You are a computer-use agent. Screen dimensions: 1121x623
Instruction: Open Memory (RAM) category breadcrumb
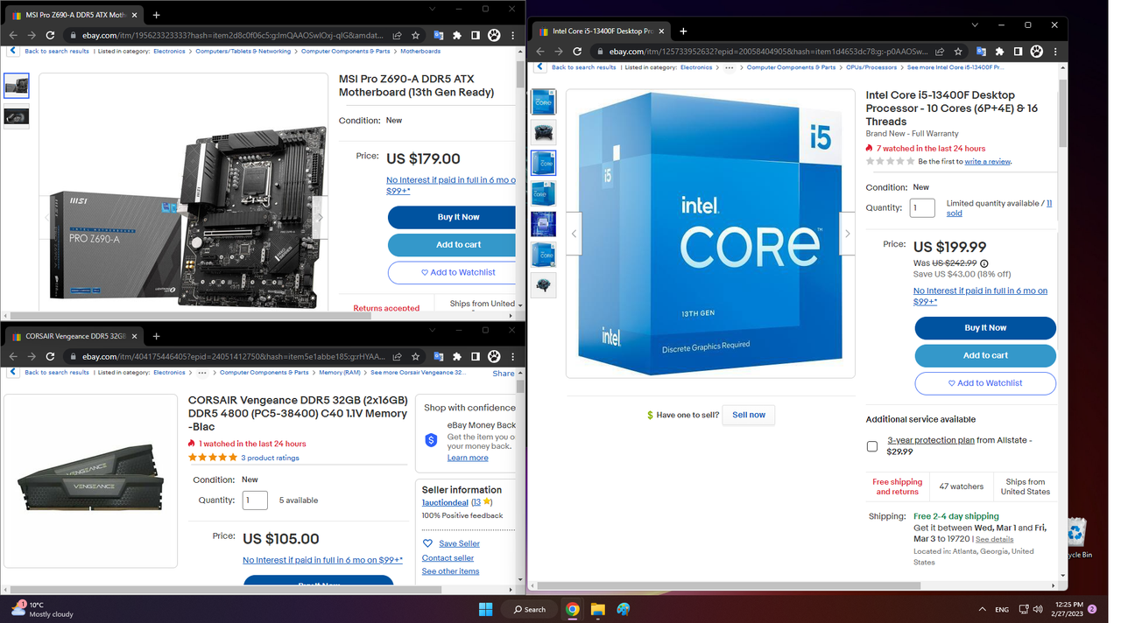pos(340,373)
